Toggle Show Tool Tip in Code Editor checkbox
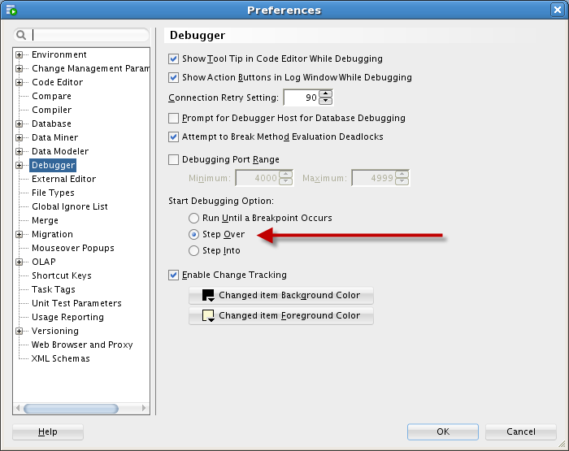The width and height of the screenshot is (569, 451). 173,59
